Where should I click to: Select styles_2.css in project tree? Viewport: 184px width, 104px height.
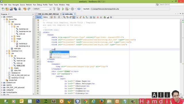click(21, 66)
